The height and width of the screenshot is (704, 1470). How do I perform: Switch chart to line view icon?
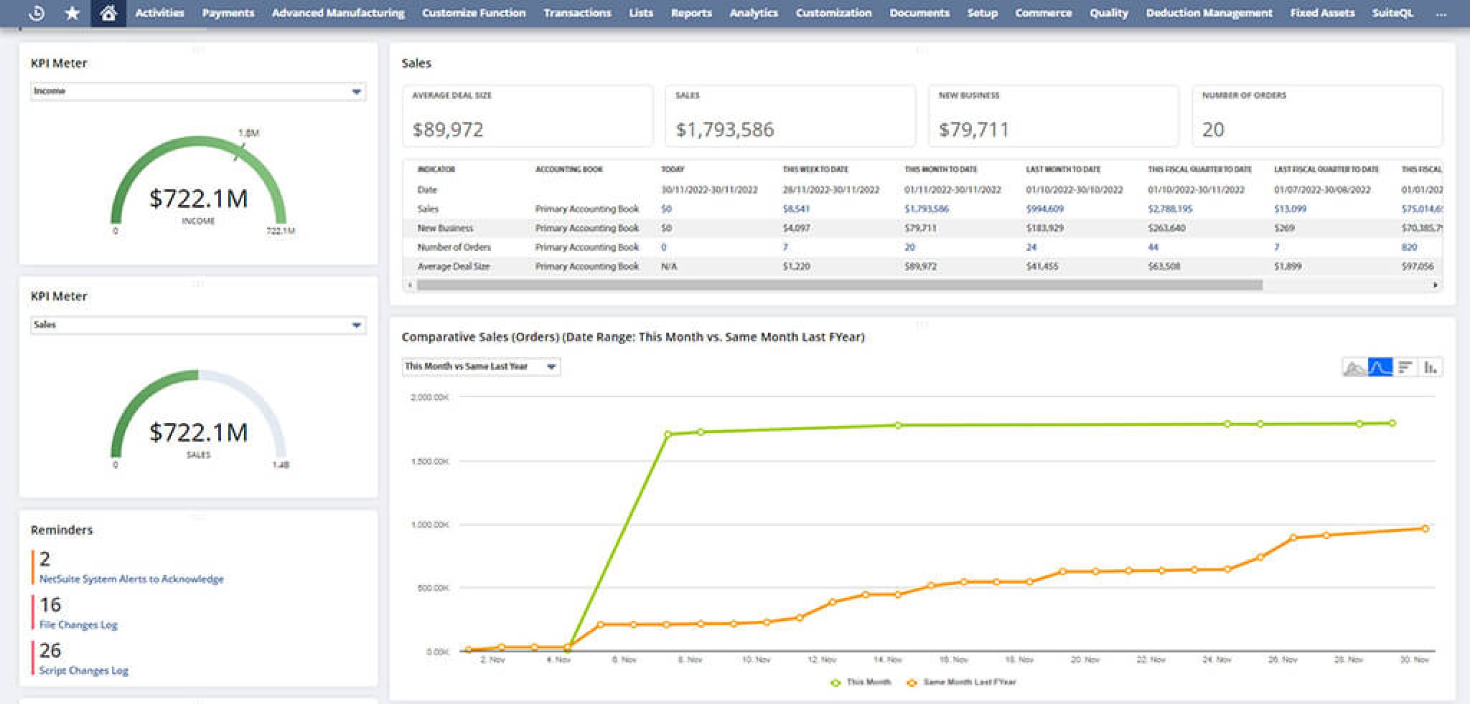pyautogui.click(x=1380, y=367)
